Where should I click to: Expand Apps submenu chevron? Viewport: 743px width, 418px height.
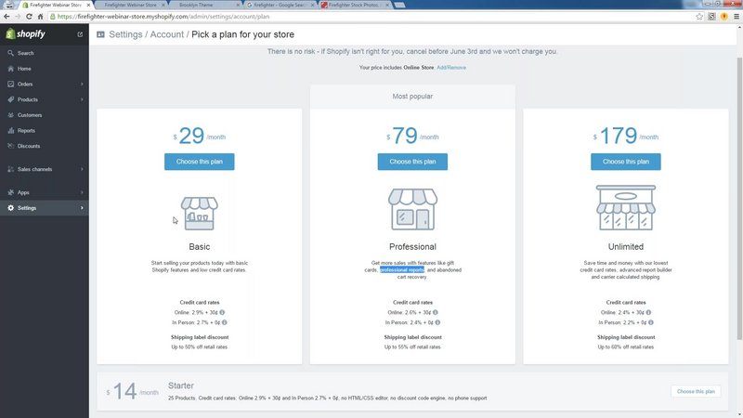(x=82, y=192)
